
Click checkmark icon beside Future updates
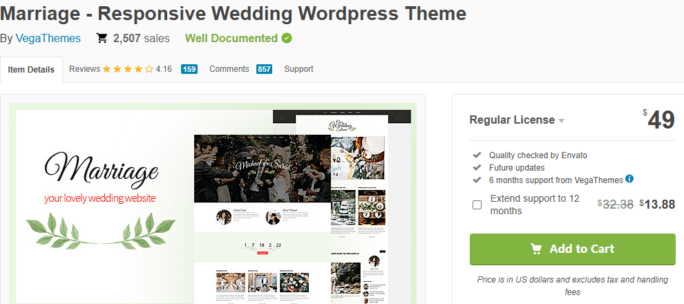click(x=477, y=168)
